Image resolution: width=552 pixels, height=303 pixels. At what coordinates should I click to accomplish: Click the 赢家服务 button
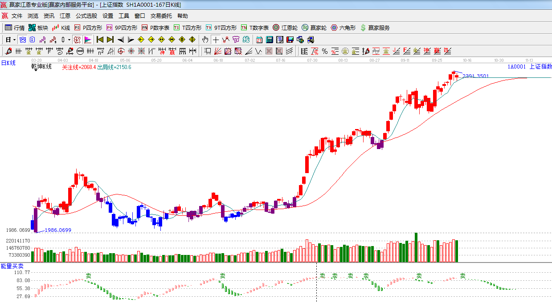point(375,28)
